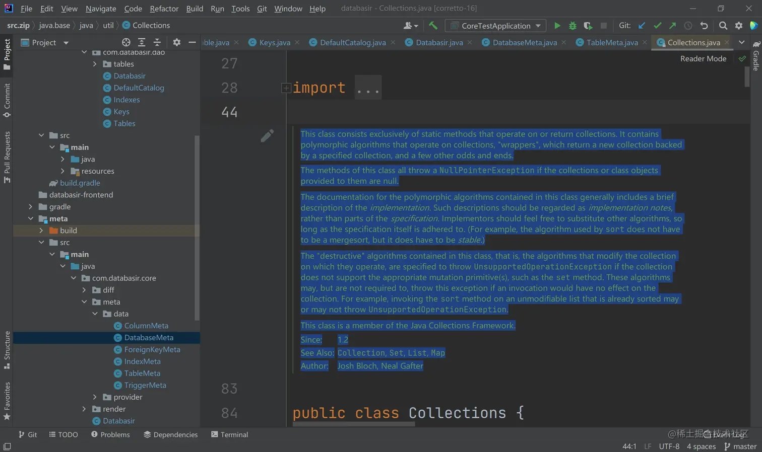Show Git commit history clock icon
762x452 pixels.
(688, 26)
